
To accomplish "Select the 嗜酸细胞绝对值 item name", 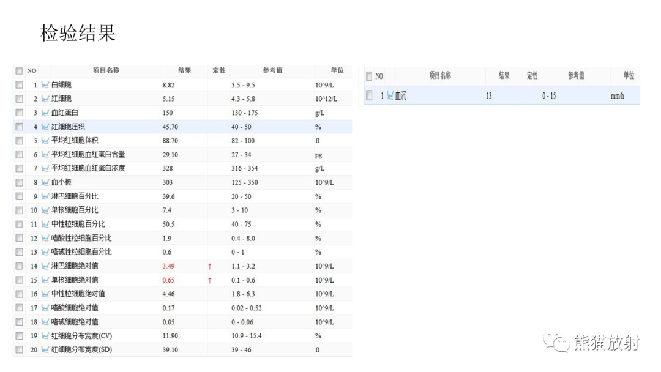I will pyautogui.click(x=75, y=308).
